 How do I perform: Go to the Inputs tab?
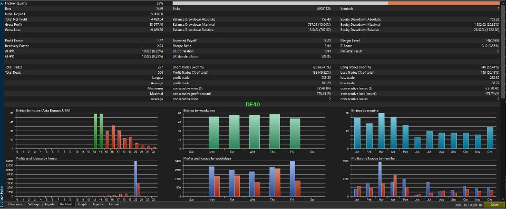[x=50, y=204]
